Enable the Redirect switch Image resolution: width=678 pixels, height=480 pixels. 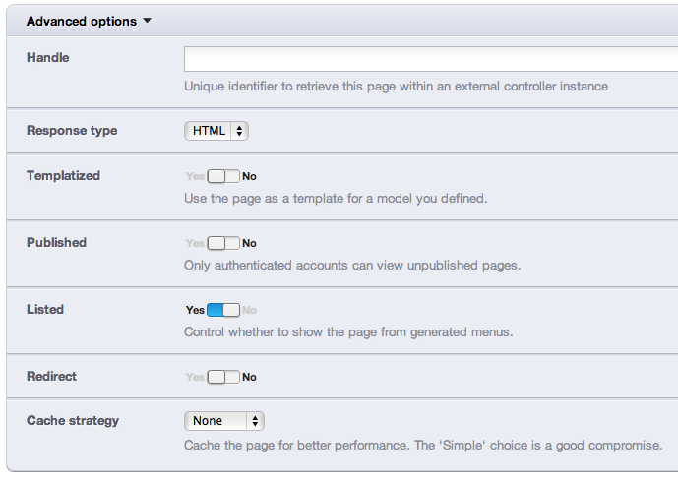pos(223,377)
